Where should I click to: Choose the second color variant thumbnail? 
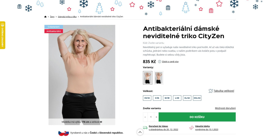158,78
